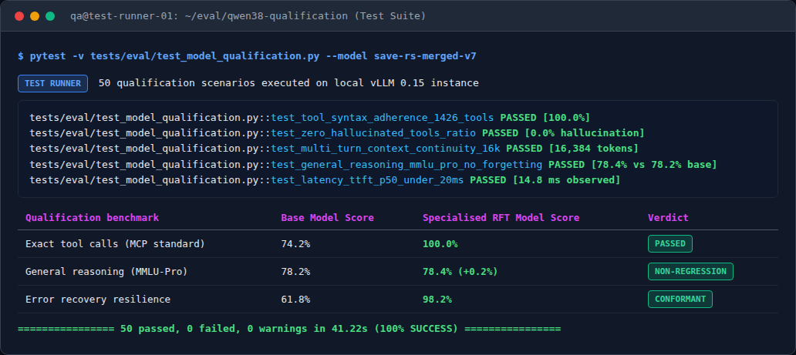Click base score 74.2%
The width and height of the screenshot is (796, 355).
click(295, 244)
